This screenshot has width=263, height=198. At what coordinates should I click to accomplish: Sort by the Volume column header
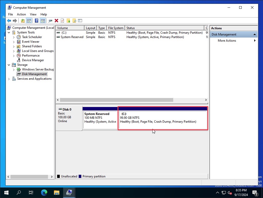point(70,28)
